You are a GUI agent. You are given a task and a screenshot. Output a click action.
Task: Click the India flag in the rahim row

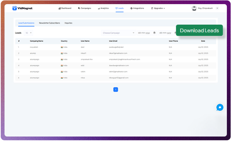[x=62, y=72]
